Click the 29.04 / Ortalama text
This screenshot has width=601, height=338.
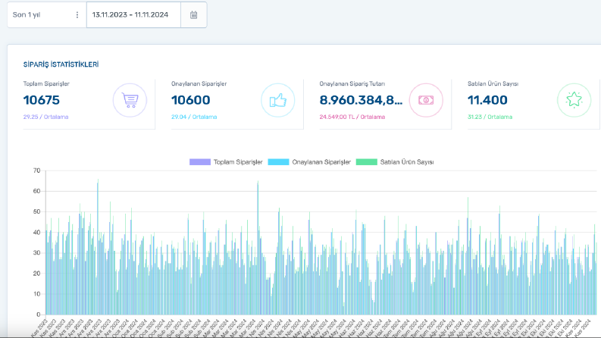coord(194,117)
